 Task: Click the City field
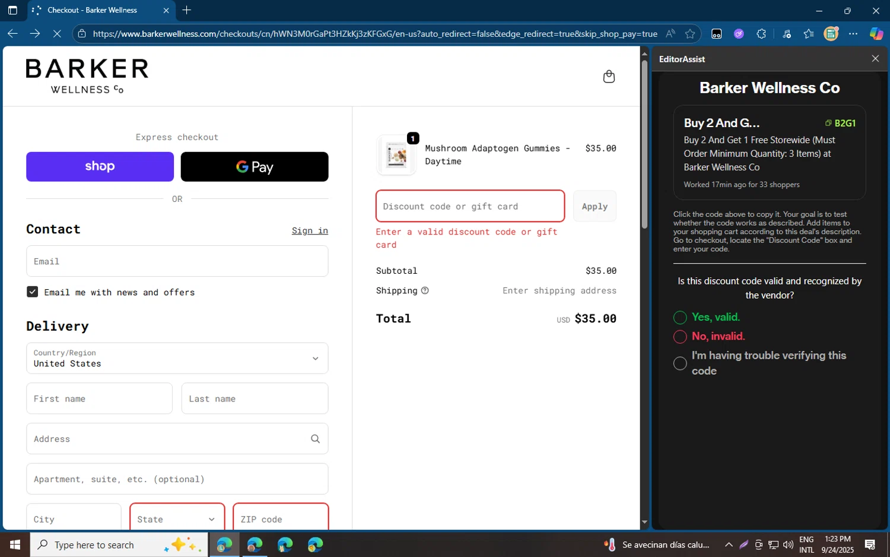tap(74, 517)
